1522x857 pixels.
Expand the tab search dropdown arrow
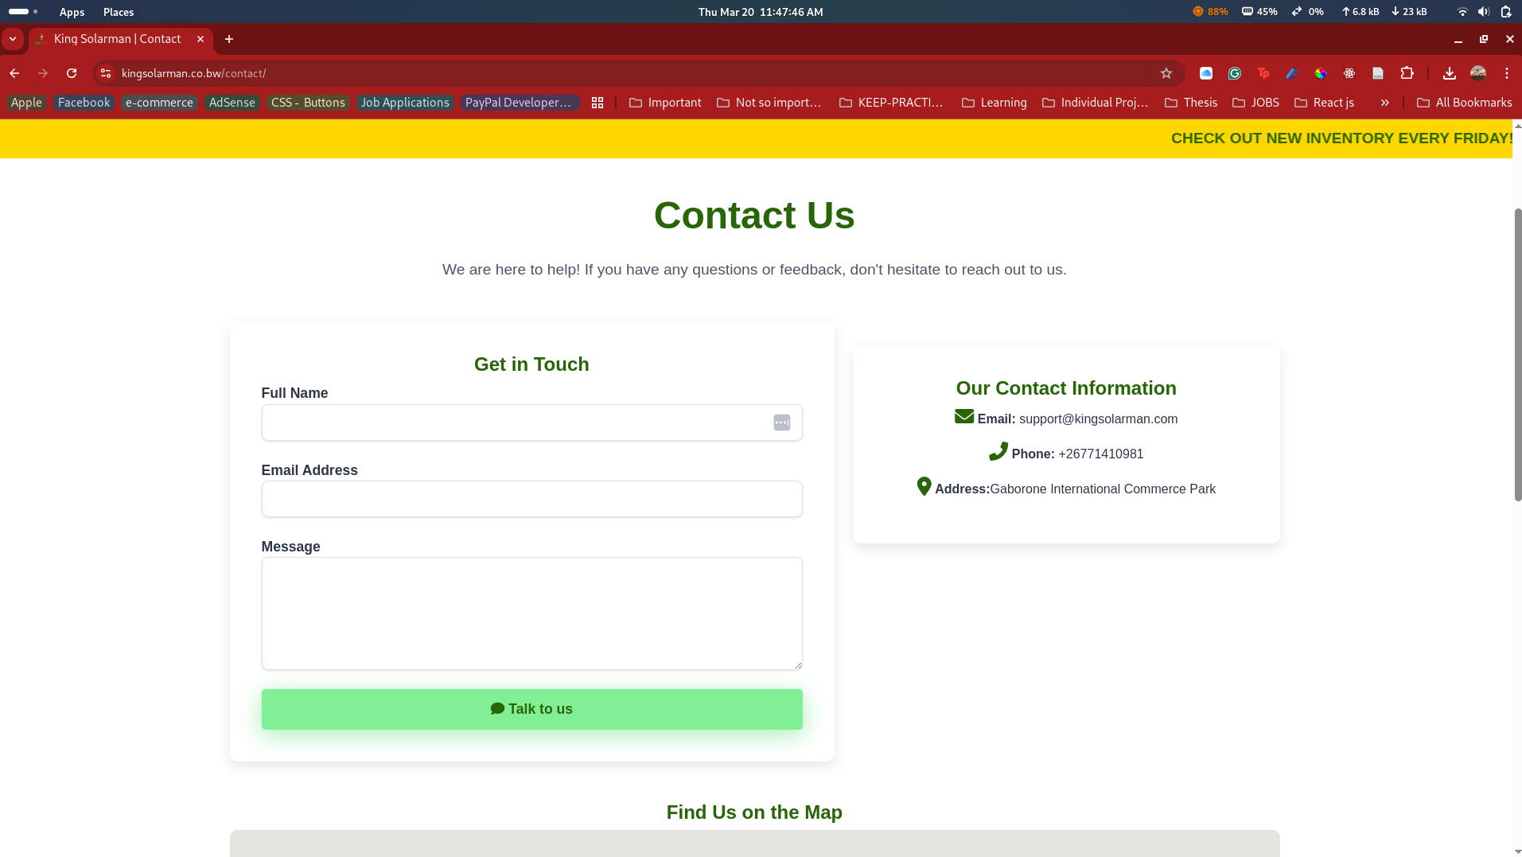pos(13,39)
